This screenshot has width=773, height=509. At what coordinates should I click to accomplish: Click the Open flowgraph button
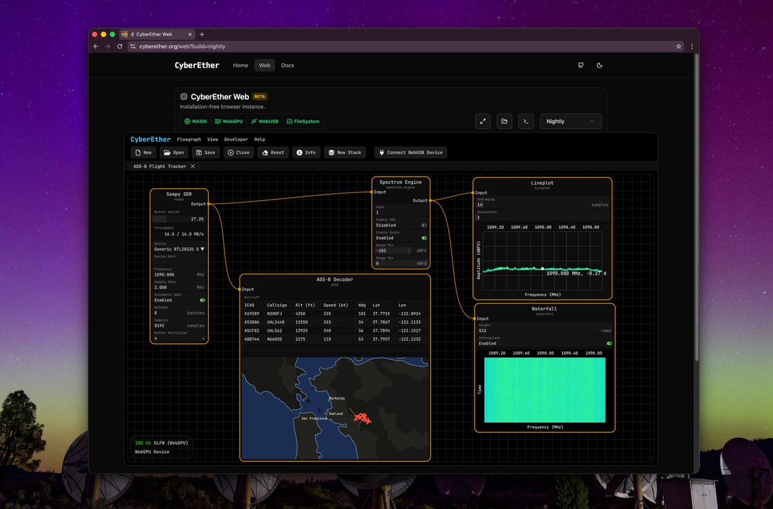pyautogui.click(x=173, y=153)
